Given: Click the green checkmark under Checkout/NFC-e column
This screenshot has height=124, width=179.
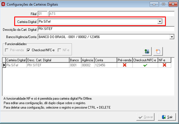Looking at the screenshot, I should click(x=145, y=65).
